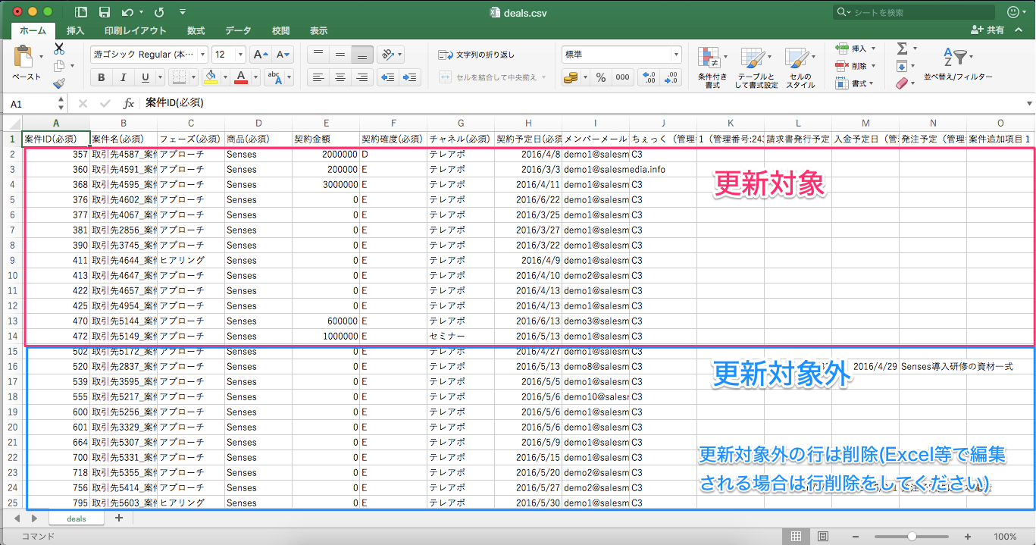Select the Format Painter brush icon
Screen dimensions: 1036x545
coord(59,83)
